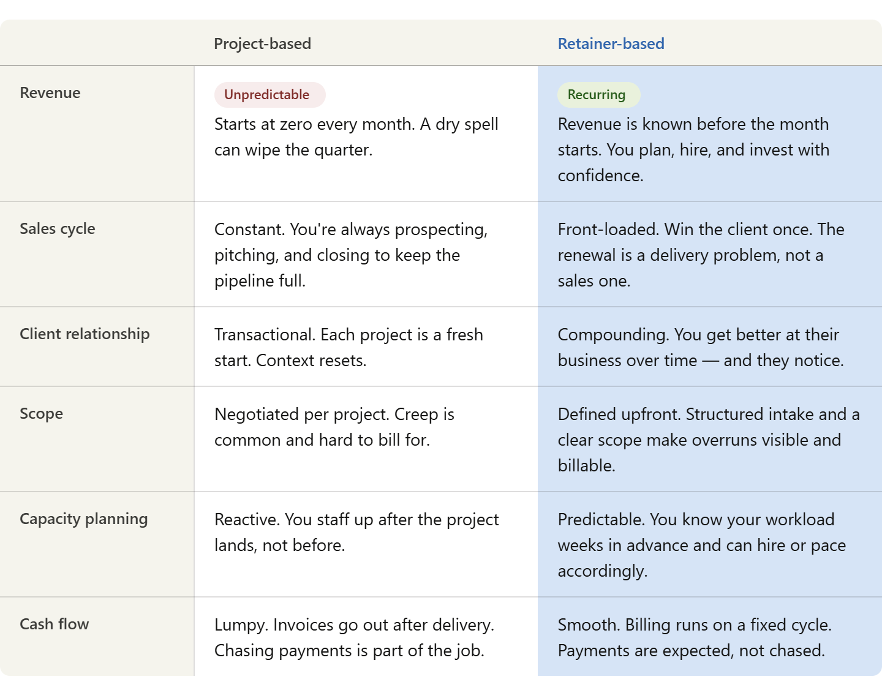The width and height of the screenshot is (882, 693).
Task: Select the "Front-loaded. Win the client once" cell
Action: (701, 255)
